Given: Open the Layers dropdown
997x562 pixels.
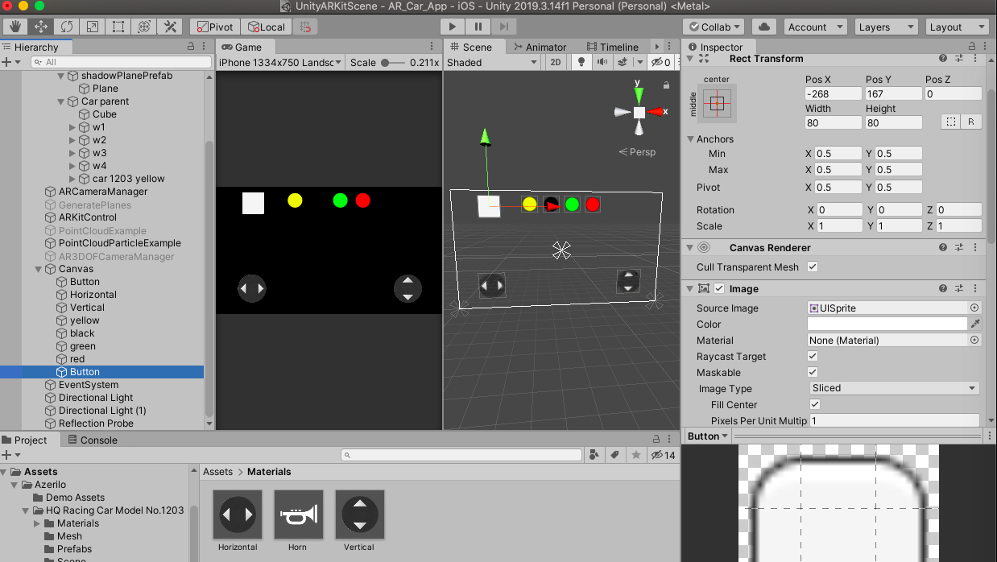Looking at the screenshot, I should 884,27.
